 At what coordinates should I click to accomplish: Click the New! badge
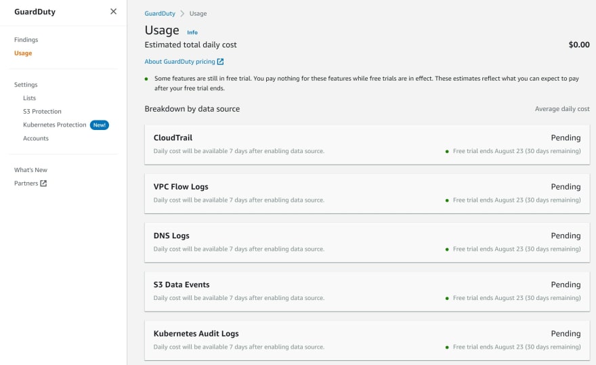click(x=100, y=125)
